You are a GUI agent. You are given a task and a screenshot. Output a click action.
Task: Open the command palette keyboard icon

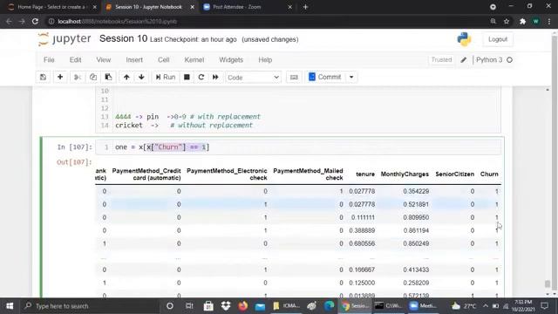click(x=294, y=77)
